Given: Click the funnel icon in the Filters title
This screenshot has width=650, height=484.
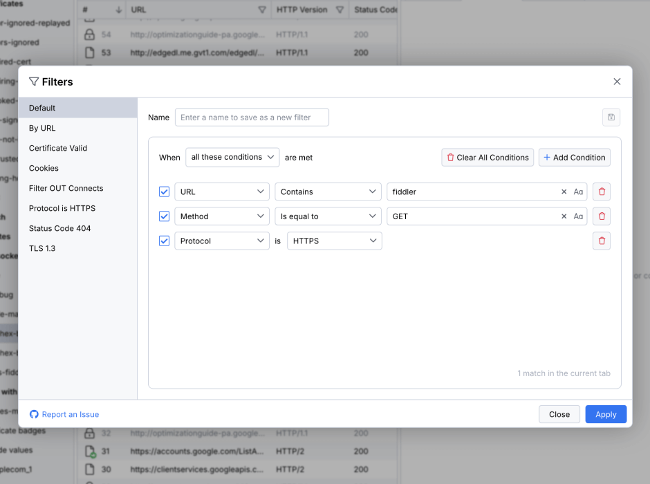Looking at the screenshot, I should (33, 82).
